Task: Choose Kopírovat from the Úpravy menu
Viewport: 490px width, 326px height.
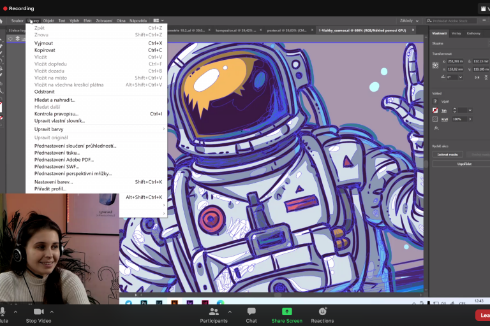Action: click(x=45, y=50)
